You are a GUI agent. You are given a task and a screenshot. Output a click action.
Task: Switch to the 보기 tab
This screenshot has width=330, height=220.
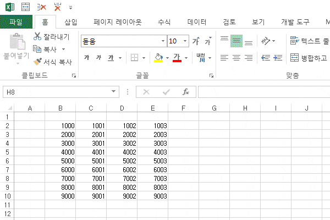click(258, 22)
